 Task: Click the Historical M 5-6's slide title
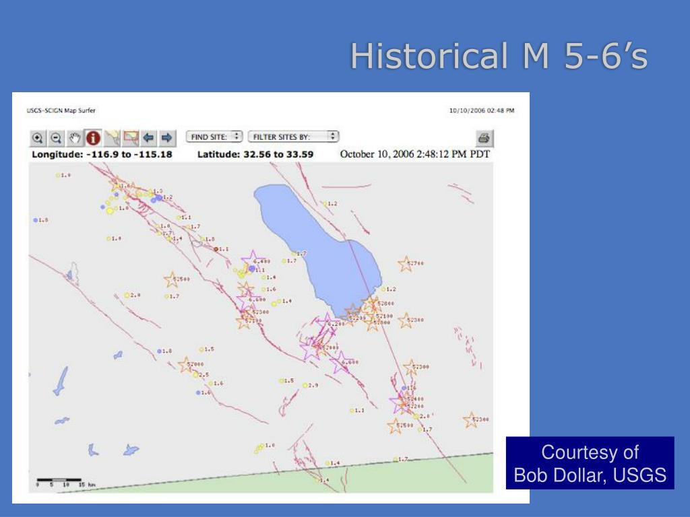pyautogui.click(x=499, y=56)
